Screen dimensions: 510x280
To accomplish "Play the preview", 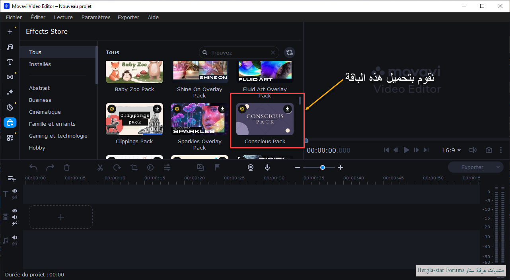I will tap(406, 150).
